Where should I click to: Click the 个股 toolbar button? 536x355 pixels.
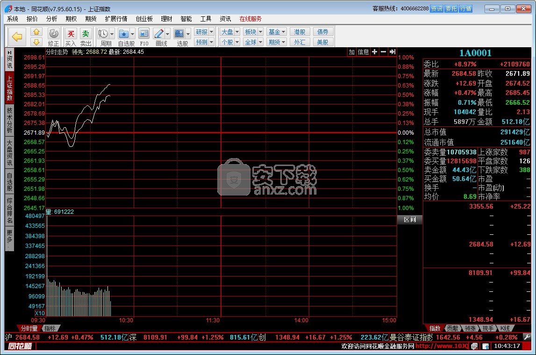click(x=227, y=42)
